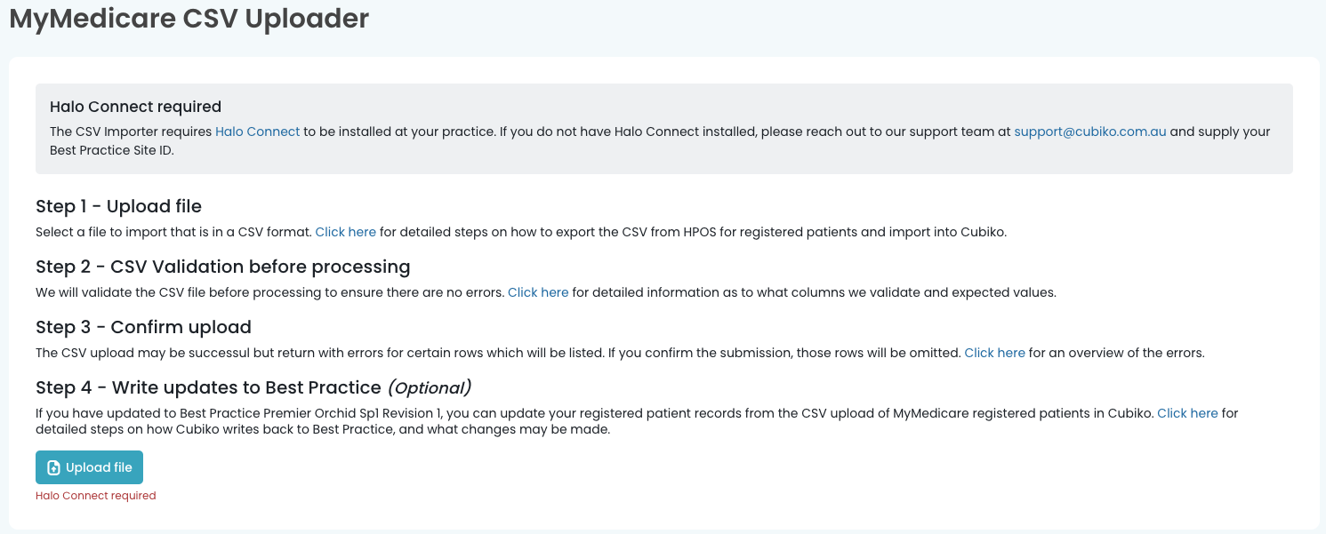The width and height of the screenshot is (1326, 534).
Task: Click the red Halo Connect required warning text
Action: pos(96,496)
